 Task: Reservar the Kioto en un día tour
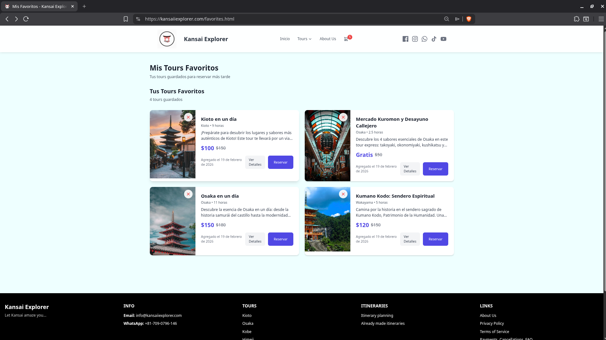(x=280, y=162)
